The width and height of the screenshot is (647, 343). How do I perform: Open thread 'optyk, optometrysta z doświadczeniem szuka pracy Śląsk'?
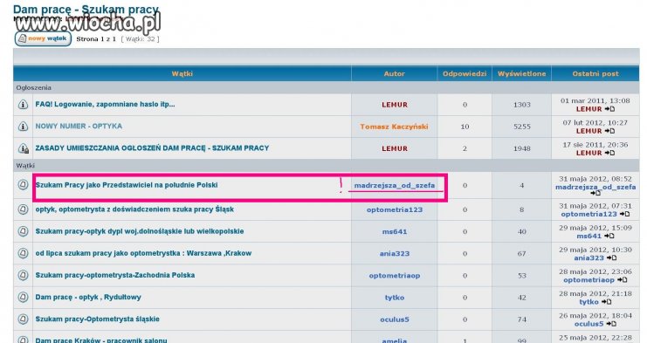pyautogui.click(x=134, y=209)
